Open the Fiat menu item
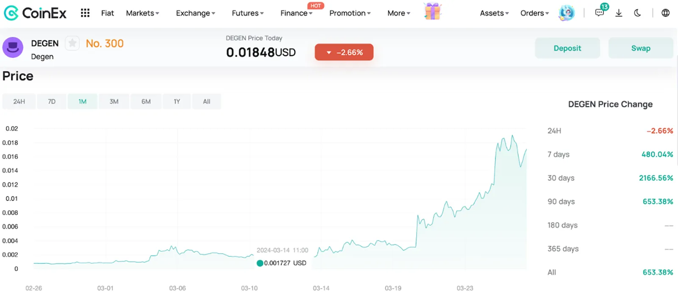This screenshot has width=678, height=300. pyautogui.click(x=107, y=13)
